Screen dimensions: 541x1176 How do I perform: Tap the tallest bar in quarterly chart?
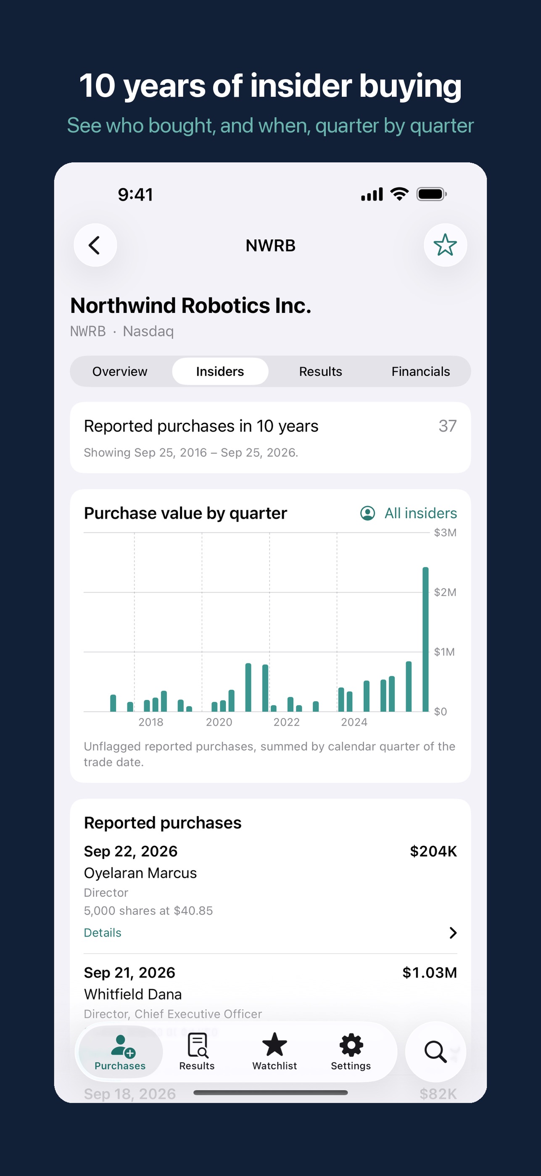425,639
